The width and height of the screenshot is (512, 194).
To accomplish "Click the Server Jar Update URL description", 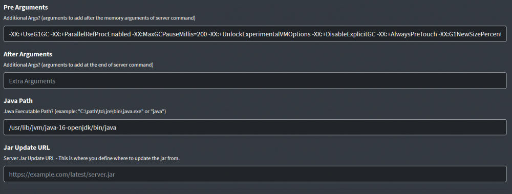I will 92,158.
